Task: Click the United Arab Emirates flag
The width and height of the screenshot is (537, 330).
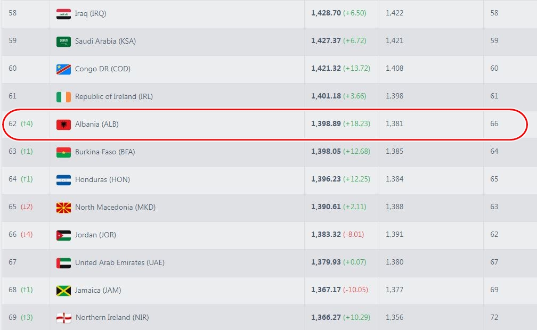Action: [x=63, y=263]
